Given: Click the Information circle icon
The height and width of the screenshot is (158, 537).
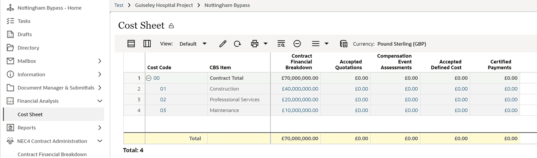Looking at the screenshot, I should tap(10, 74).
